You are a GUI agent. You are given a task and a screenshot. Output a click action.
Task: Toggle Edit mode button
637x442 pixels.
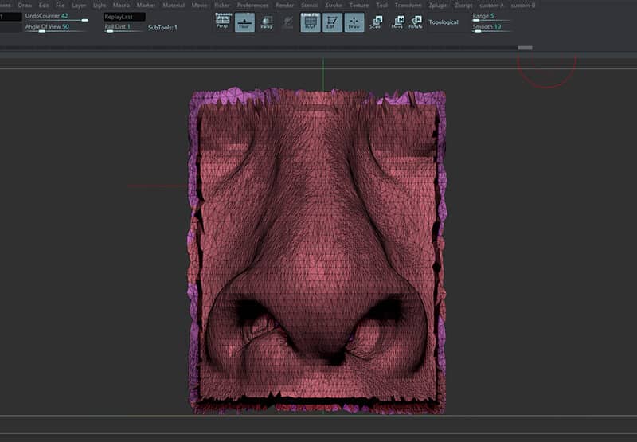coord(332,22)
